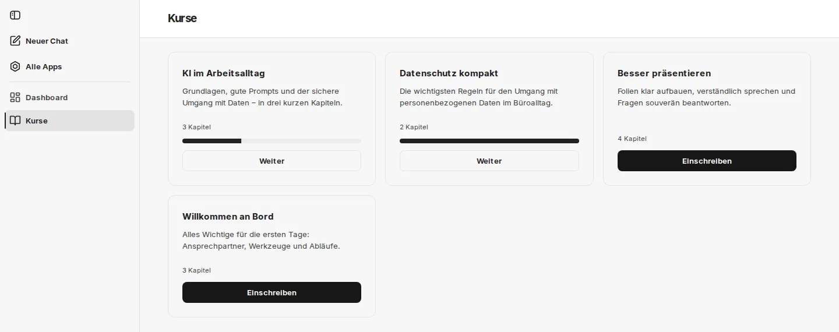This screenshot has width=839, height=332.
Task: Open Alle Apps in the sidebar
Action: pyautogui.click(x=70, y=66)
